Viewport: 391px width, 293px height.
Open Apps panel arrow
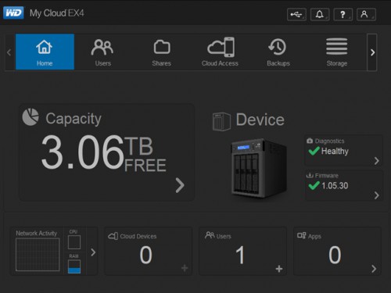[x=374, y=269]
